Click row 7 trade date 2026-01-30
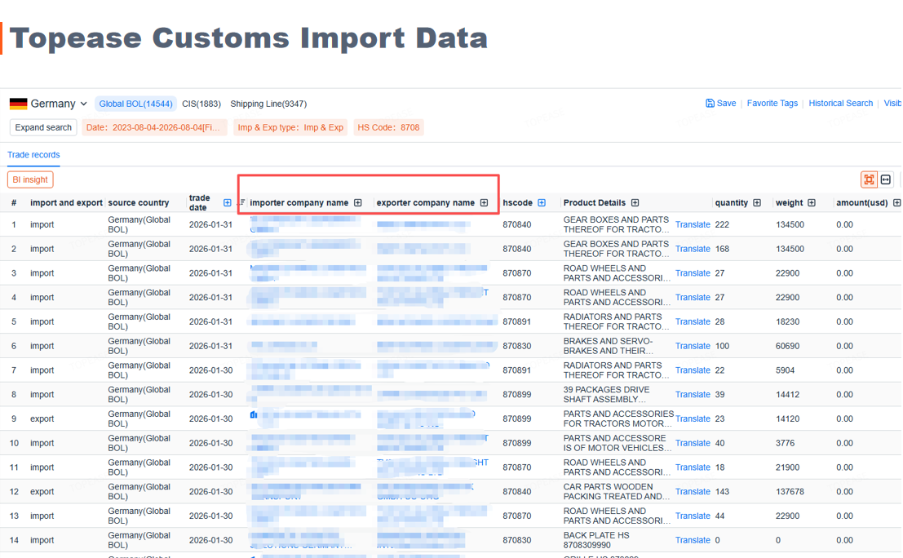903x558 pixels. pyautogui.click(x=210, y=370)
